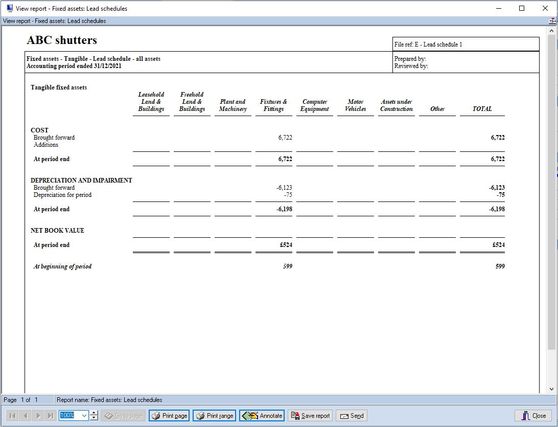Click the Go to page button

[x=123, y=416]
